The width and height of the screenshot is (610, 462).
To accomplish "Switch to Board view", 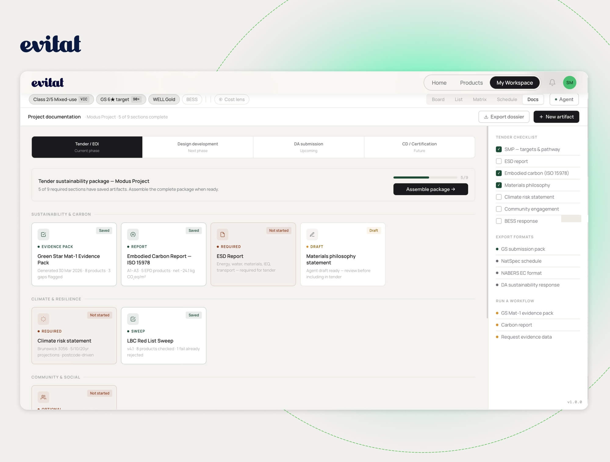I will 438,99.
